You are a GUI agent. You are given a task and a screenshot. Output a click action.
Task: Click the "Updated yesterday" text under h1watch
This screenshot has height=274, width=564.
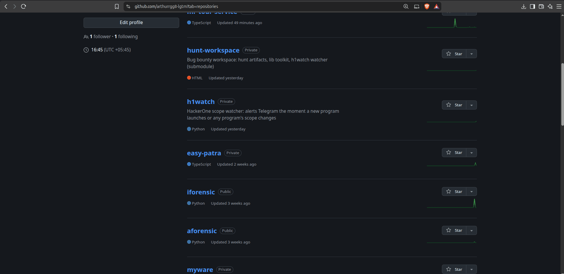coord(228,129)
